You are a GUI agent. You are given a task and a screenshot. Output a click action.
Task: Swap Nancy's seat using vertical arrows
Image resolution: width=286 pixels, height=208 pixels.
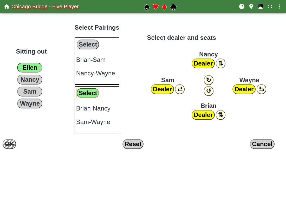(220, 63)
